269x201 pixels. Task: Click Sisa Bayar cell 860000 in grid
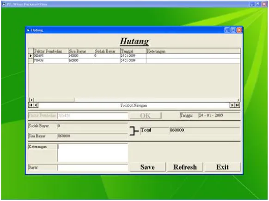click(x=81, y=61)
